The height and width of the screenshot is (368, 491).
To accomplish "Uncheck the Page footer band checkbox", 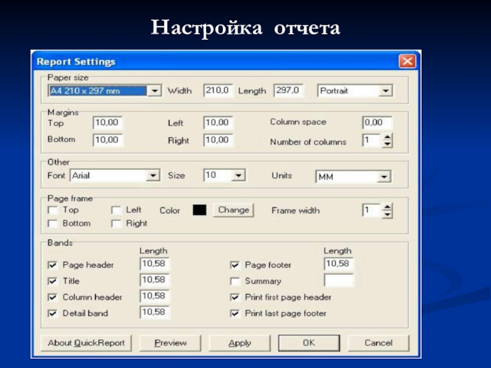I will [235, 265].
